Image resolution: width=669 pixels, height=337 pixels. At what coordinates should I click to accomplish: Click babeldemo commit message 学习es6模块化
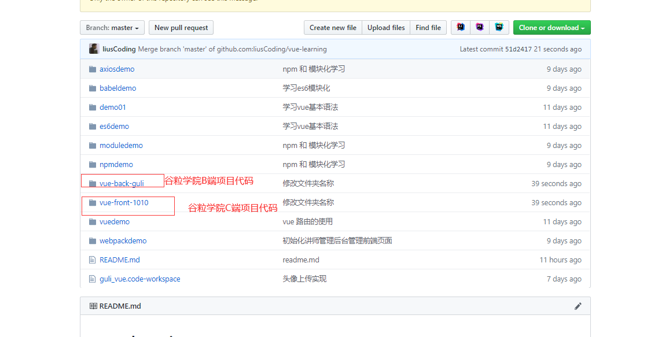click(306, 88)
